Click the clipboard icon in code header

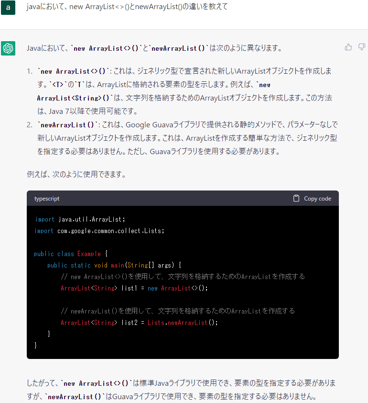coord(296,198)
